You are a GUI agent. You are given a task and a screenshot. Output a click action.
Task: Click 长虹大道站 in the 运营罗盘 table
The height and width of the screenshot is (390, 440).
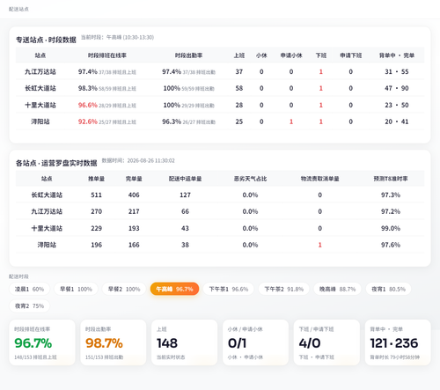[x=47, y=195]
